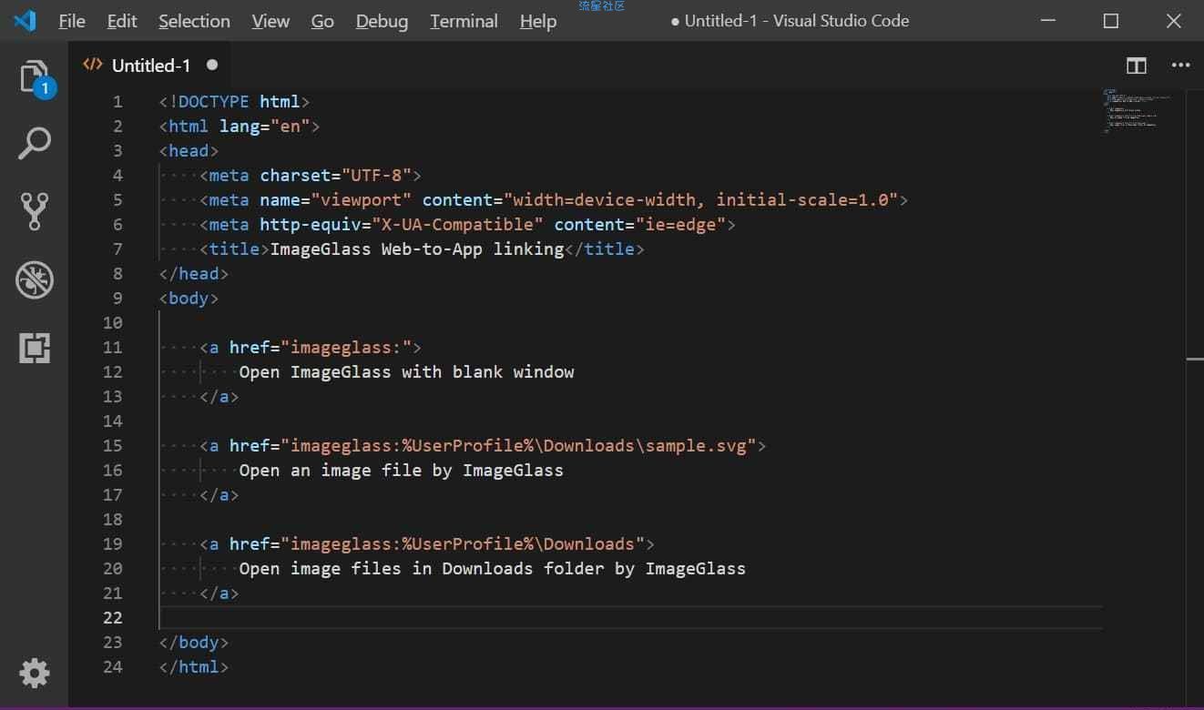The width and height of the screenshot is (1204, 710).
Task: Click the vertical scrollbar marker in editor
Action: [x=1194, y=360]
